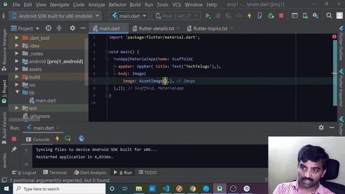This screenshot has width=345, height=194.
Task: Trigger Flutter Hot Reload lightning in toolbar
Action: (249, 16)
